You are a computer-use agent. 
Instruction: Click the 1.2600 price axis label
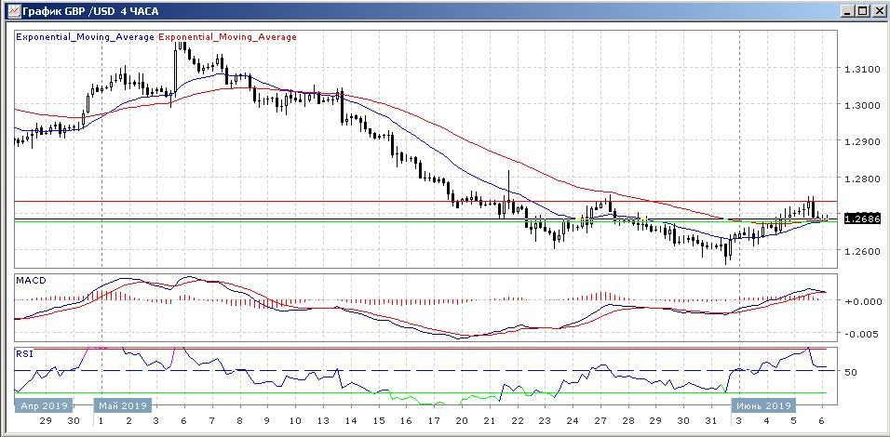863,252
